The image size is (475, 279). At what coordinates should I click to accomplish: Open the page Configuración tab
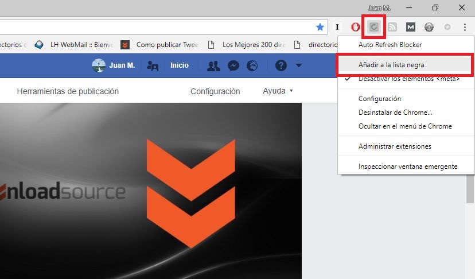point(215,91)
